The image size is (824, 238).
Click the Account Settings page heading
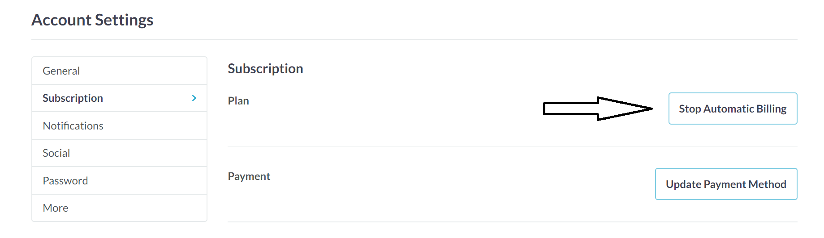point(92,20)
